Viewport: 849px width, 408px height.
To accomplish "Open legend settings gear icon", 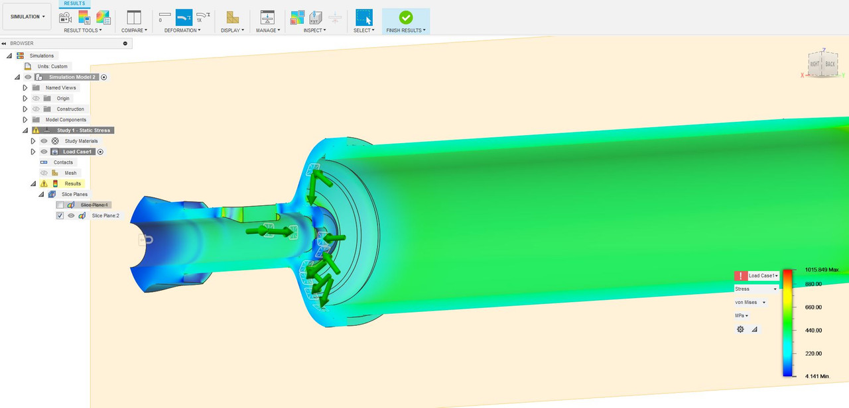I will [741, 329].
